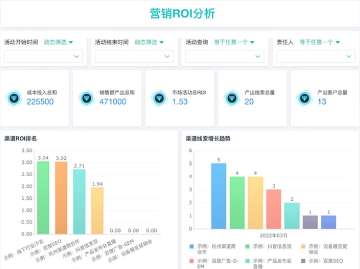Toggle legend swatch 示例：杭州渠道商合作
The width and height of the screenshot is (360, 269).
click(192, 246)
